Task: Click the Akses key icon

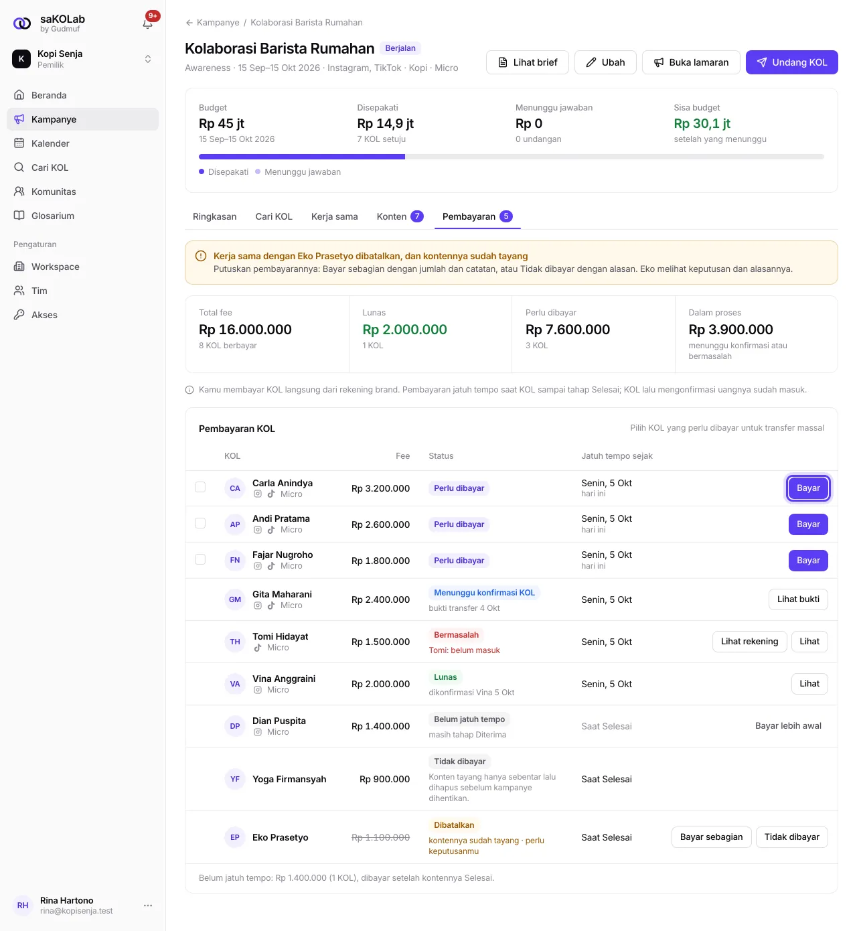Action: tap(19, 315)
